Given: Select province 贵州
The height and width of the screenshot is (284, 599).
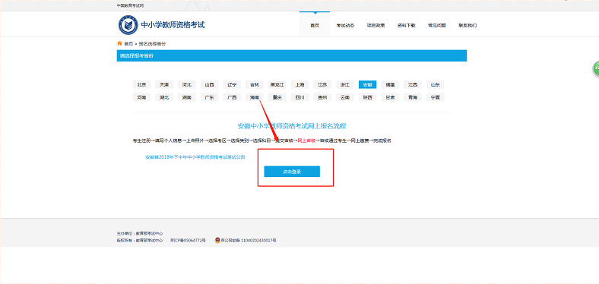Looking at the screenshot, I should (322, 97).
